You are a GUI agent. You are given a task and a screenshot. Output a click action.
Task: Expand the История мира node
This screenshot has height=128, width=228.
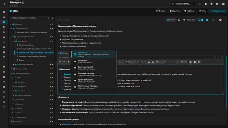click(11, 69)
